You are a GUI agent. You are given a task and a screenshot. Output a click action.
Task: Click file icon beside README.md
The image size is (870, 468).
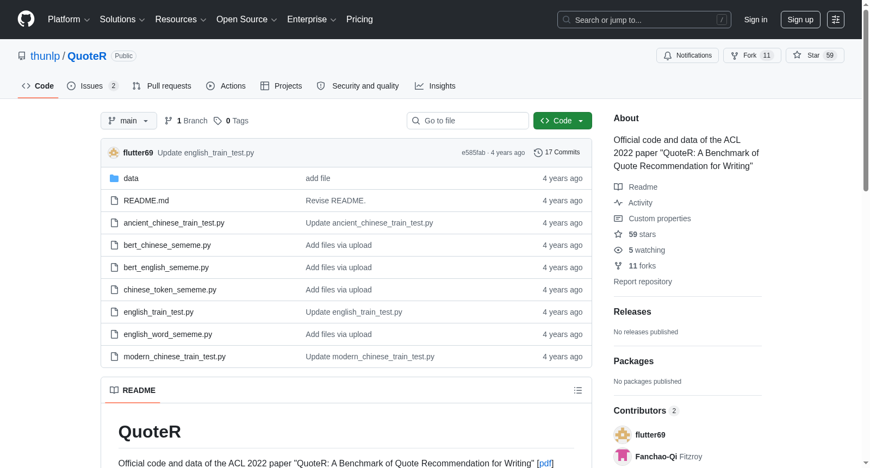114,201
